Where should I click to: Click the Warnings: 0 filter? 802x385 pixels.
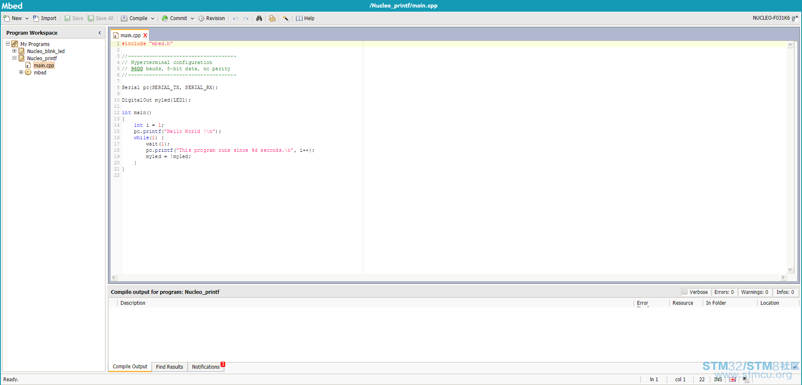[x=754, y=292]
